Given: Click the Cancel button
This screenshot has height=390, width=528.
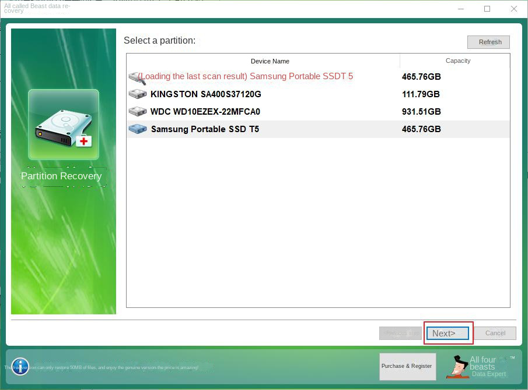Looking at the screenshot, I should click(496, 333).
